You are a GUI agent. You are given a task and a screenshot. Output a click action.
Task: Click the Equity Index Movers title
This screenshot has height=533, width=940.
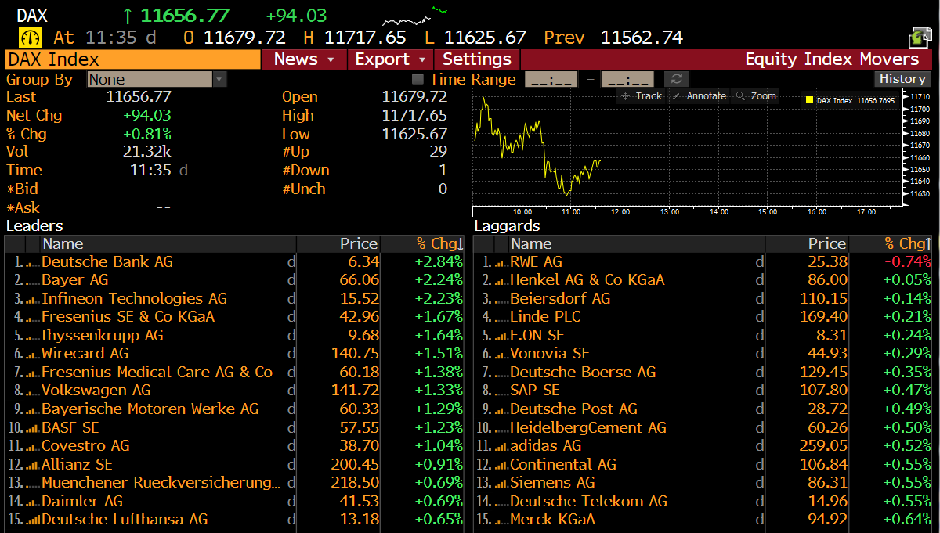coord(832,59)
